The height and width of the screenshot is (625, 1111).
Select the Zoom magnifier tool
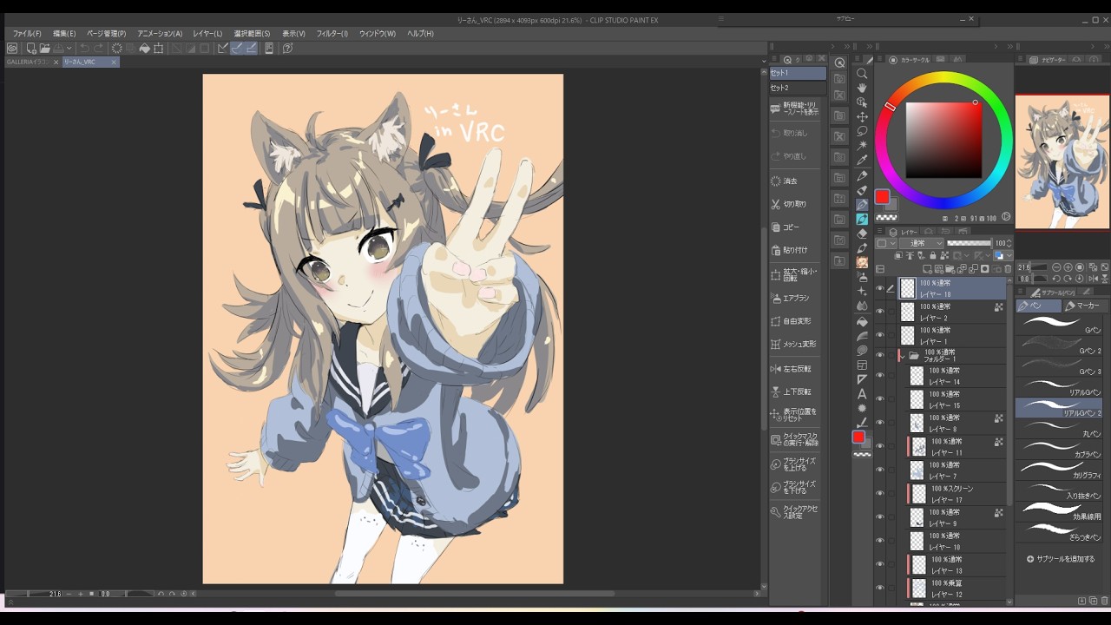[862, 74]
